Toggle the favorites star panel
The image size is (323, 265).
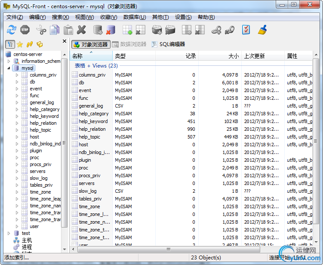pos(20,44)
